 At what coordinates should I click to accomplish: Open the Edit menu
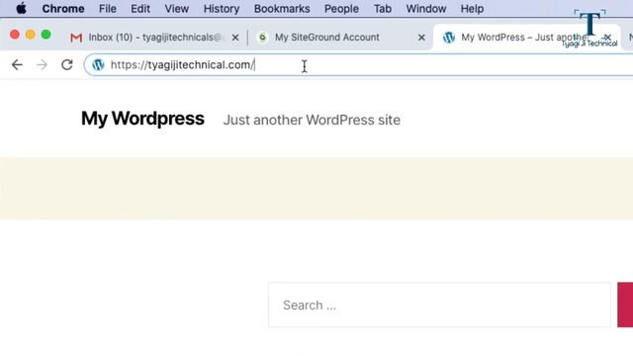[x=140, y=9]
